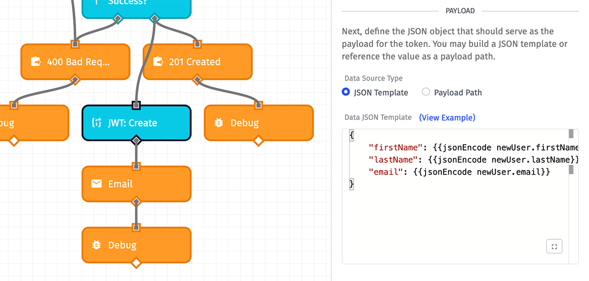The width and height of the screenshot is (589, 281).
Task: Click the output diamond of 400 Bad Request node
Action: 75,80
